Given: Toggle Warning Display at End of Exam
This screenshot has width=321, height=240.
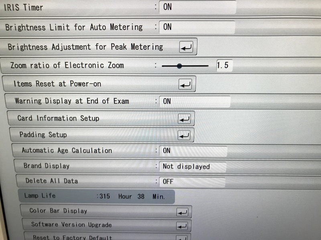Looking at the screenshot, I should tap(195, 102).
